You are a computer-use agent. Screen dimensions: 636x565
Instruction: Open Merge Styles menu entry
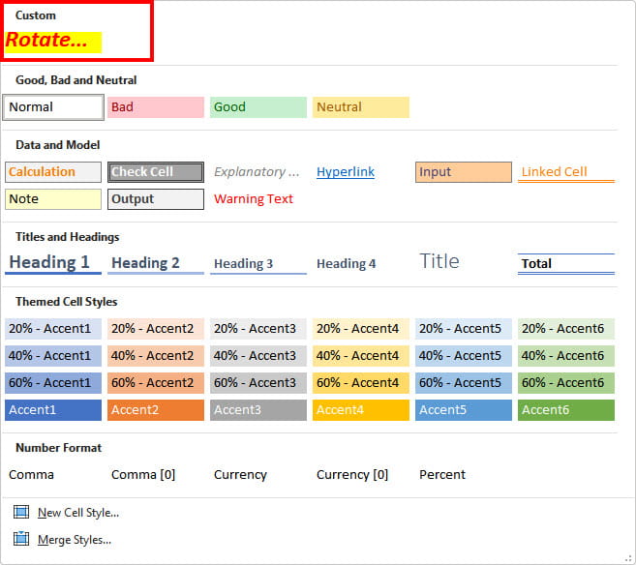(x=74, y=539)
